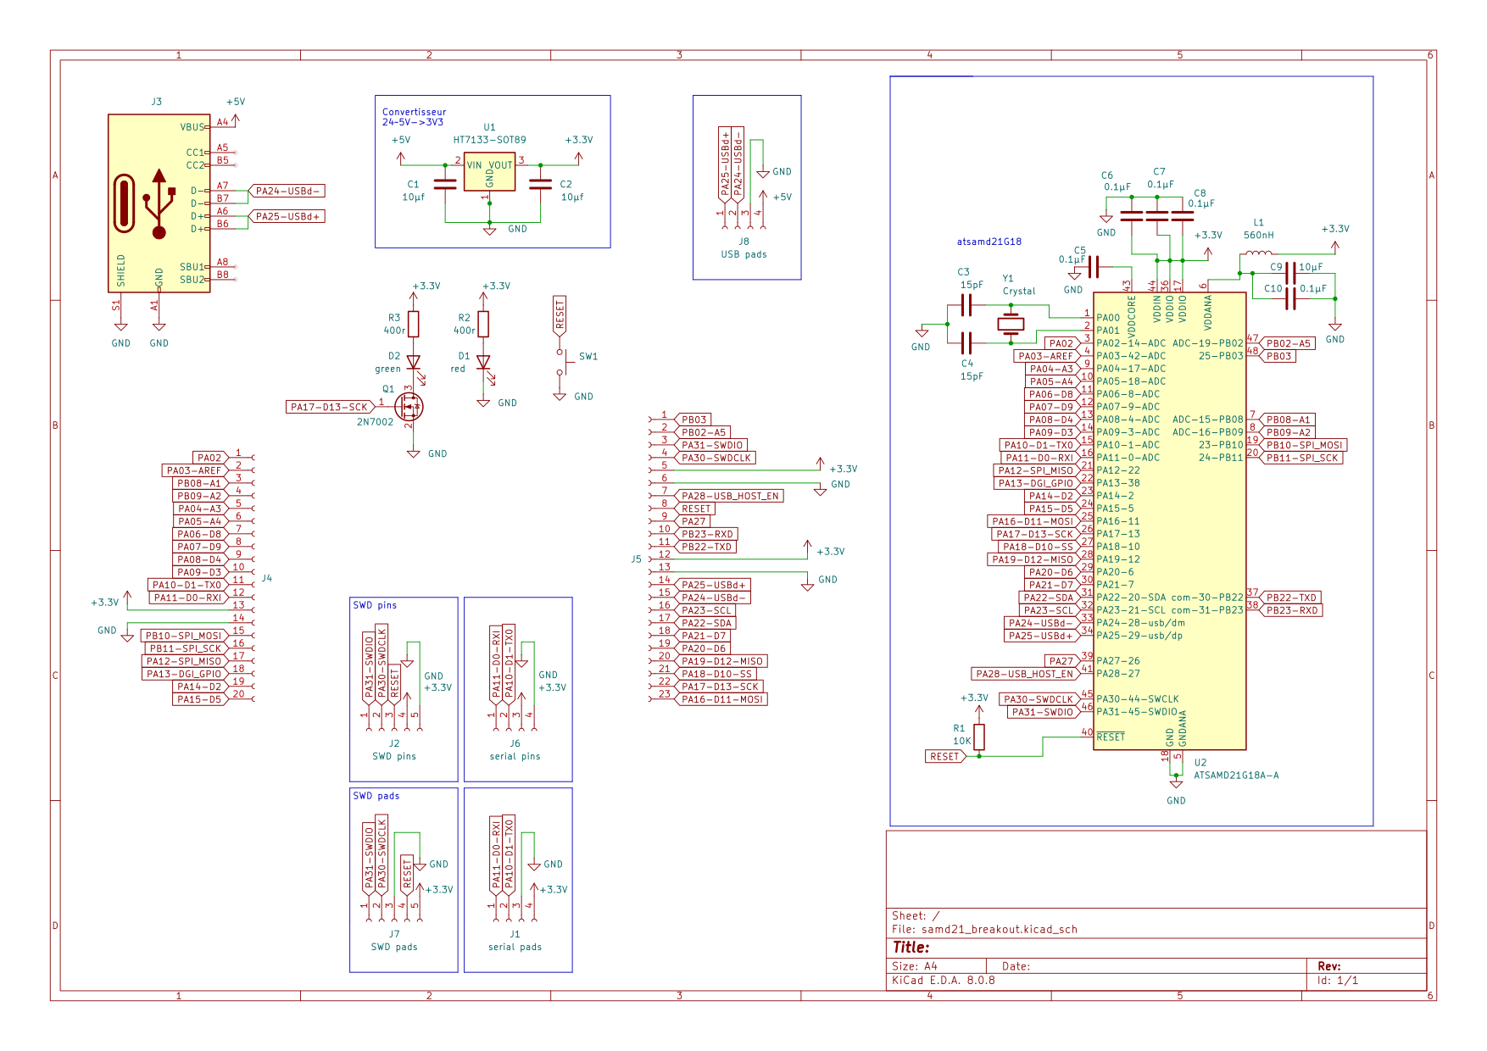
Task: Pick the green LED D2 symbol
Action: [414, 363]
